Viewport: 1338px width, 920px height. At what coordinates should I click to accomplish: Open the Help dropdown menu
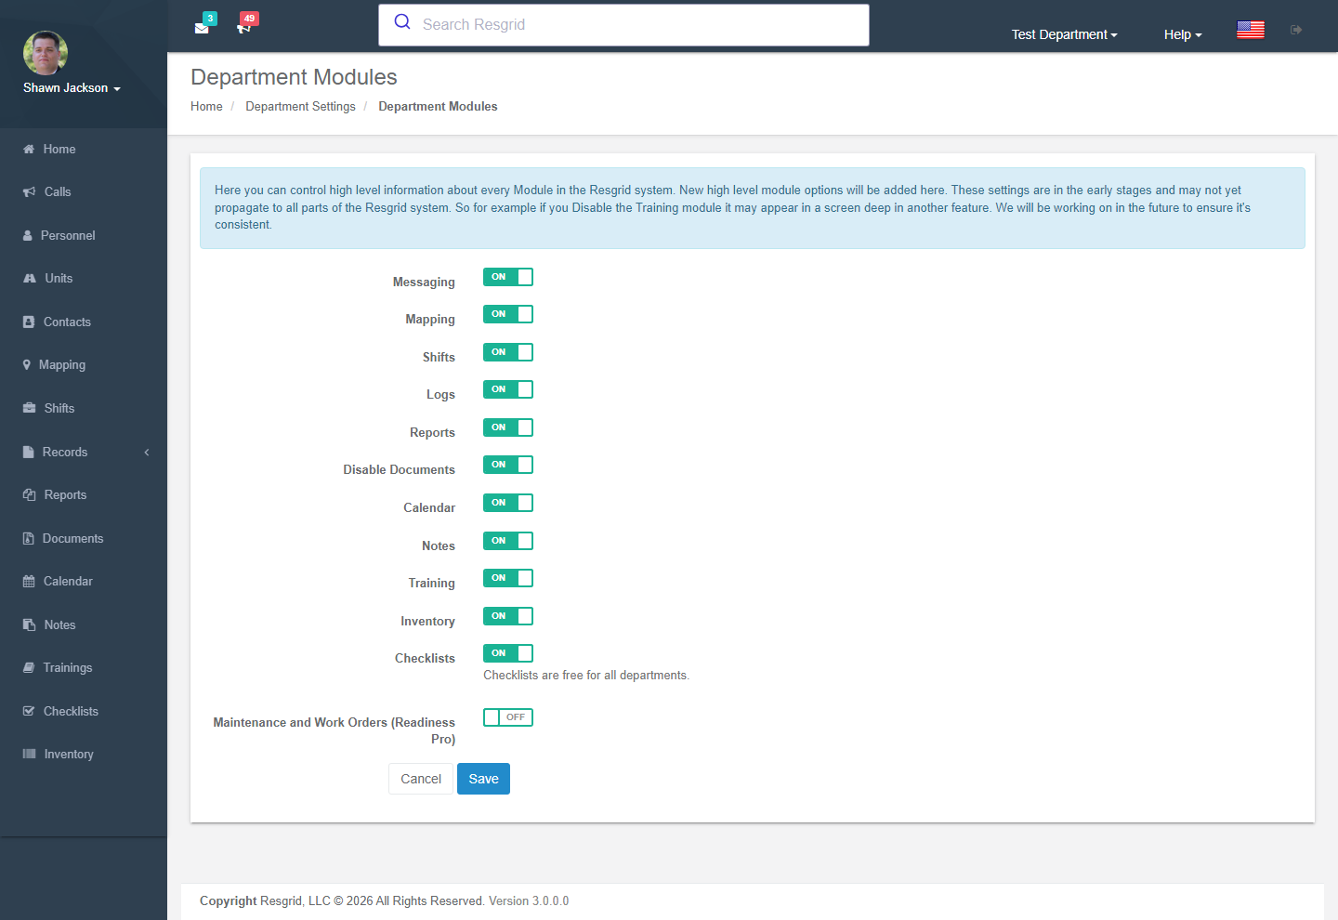point(1183,34)
